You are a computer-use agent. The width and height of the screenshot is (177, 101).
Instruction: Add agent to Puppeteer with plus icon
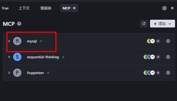click(x=158, y=73)
